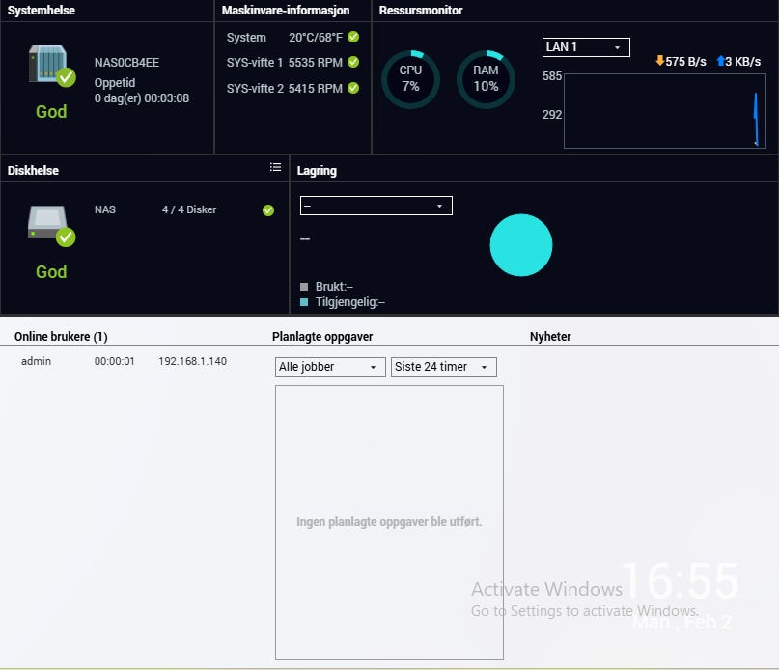Click the green check beside System temperature

point(353,37)
